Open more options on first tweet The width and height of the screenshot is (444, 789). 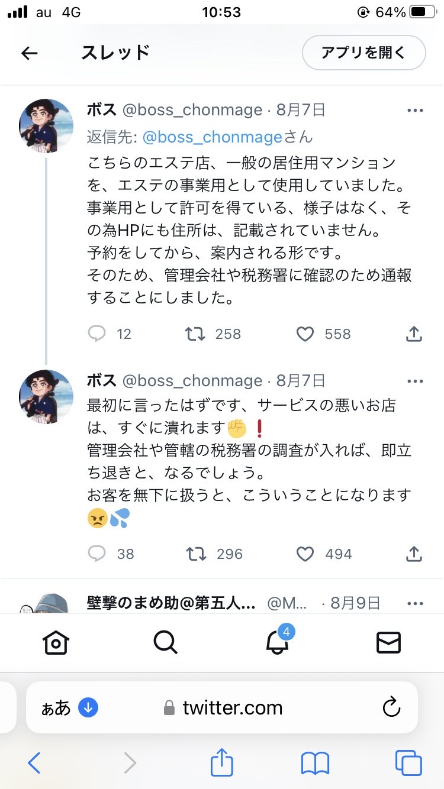pos(414,111)
